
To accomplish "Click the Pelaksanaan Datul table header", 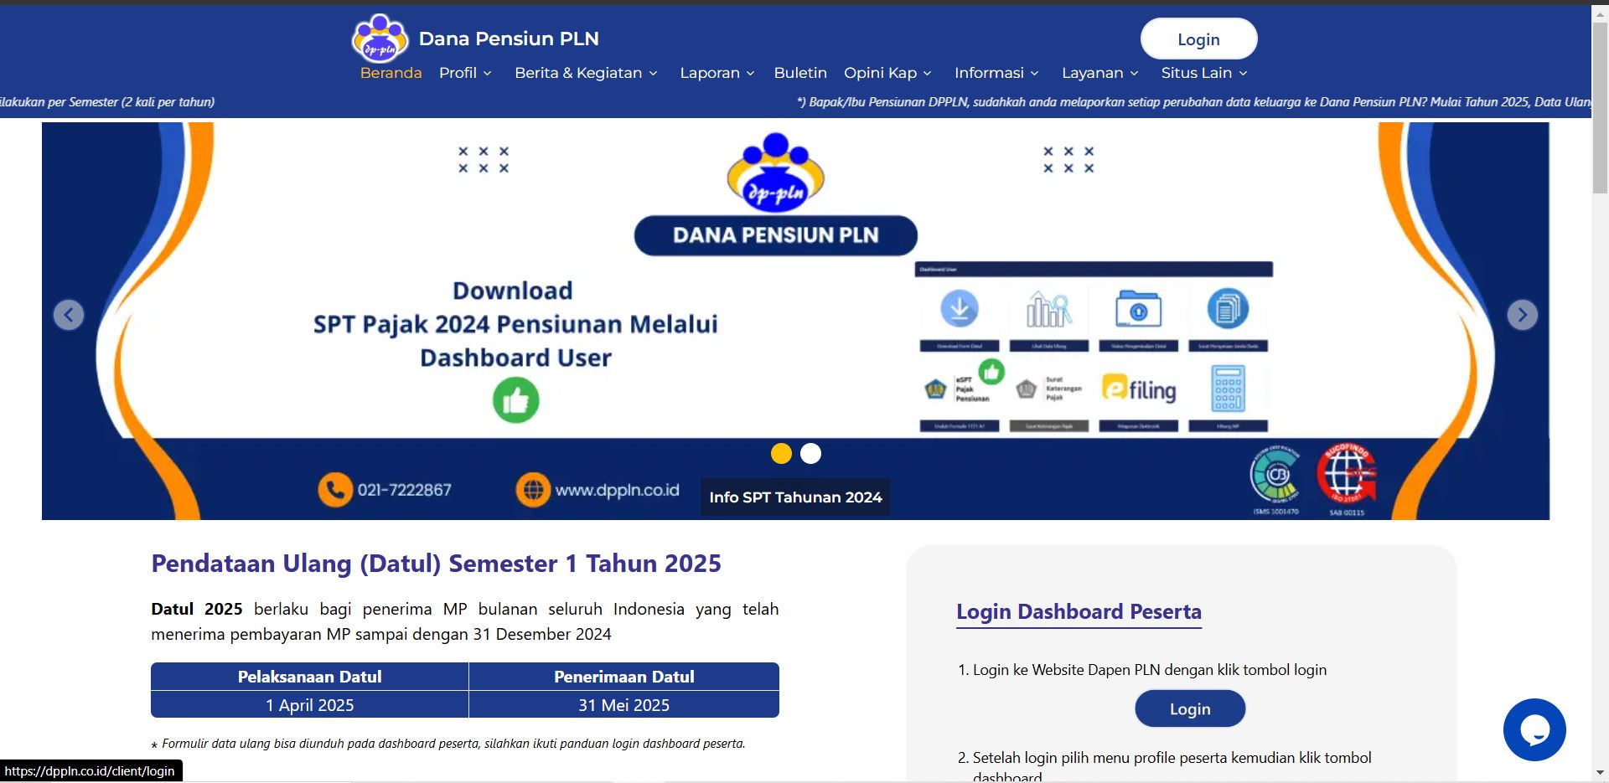I will pos(309,677).
